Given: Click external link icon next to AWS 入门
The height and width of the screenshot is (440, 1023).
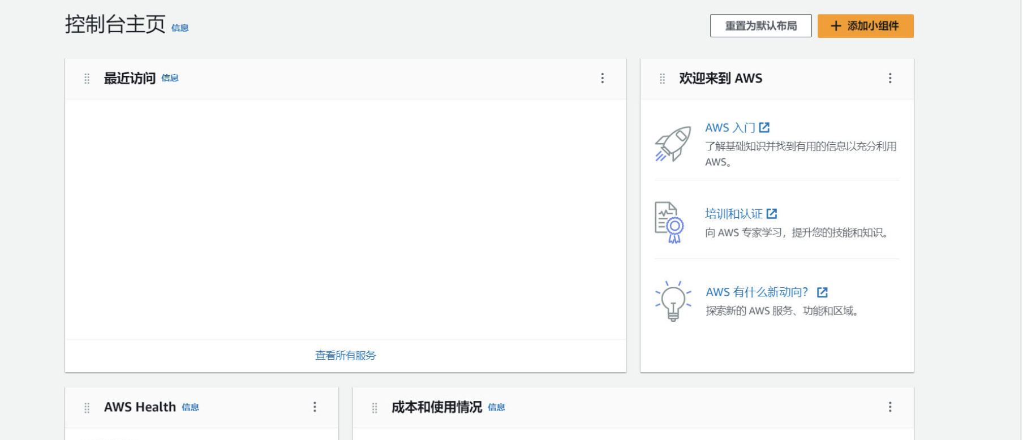Looking at the screenshot, I should click(x=764, y=127).
